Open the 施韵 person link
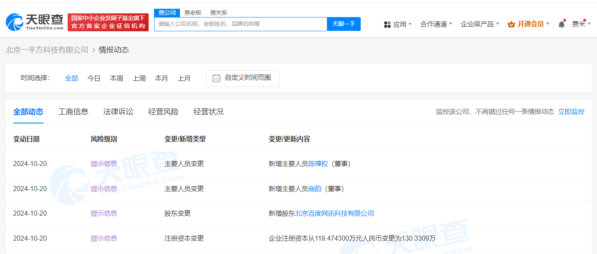The image size is (597, 254). click(315, 189)
